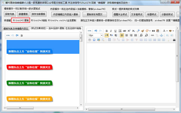Screen dimensions: 181x113
Task: Insert special character with omega icon
Action: [x=94, y=40]
